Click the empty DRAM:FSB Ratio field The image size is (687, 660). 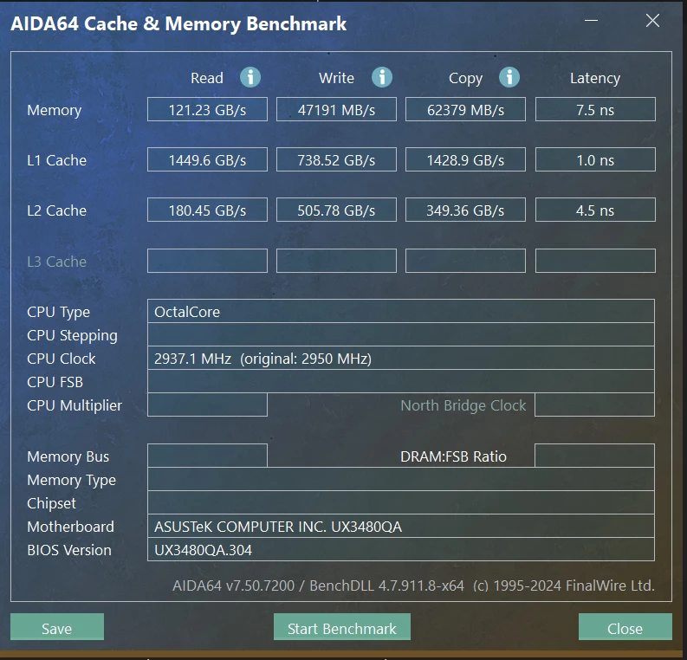[594, 456]
